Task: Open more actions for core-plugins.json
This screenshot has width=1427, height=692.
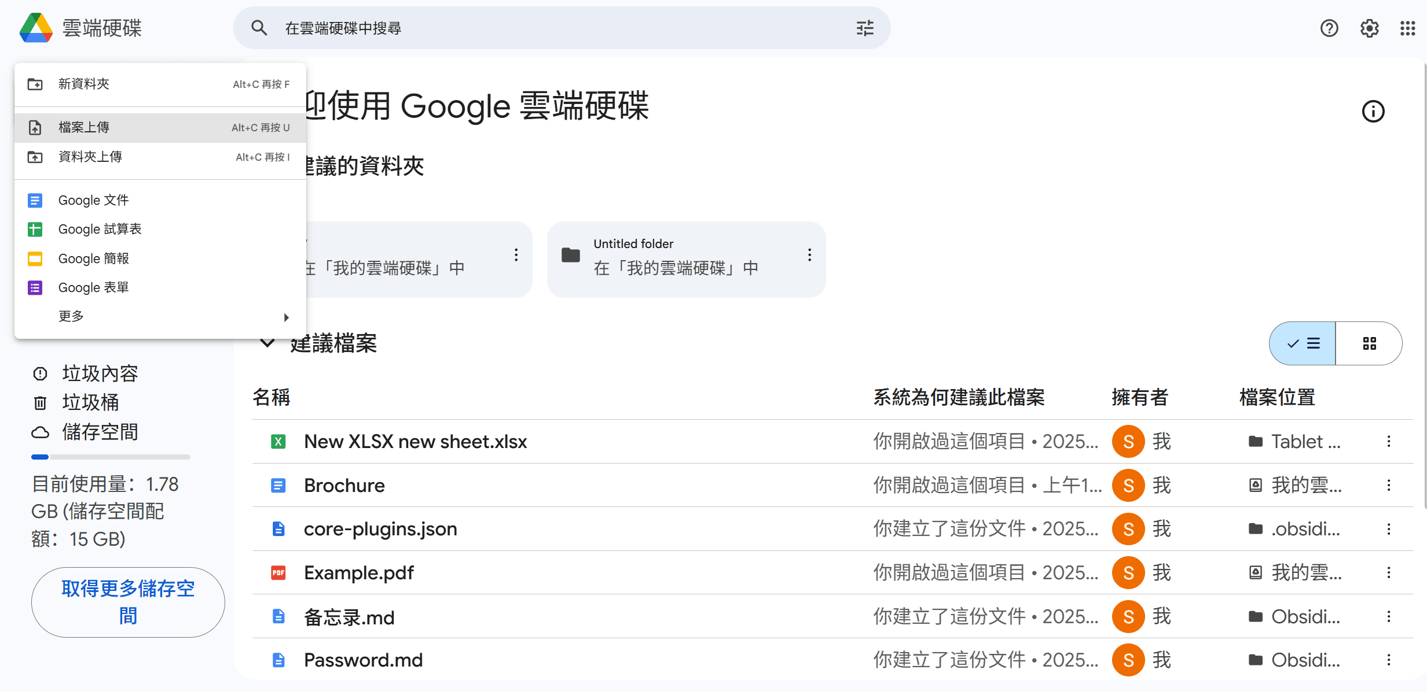Action: click(1389, 529)
